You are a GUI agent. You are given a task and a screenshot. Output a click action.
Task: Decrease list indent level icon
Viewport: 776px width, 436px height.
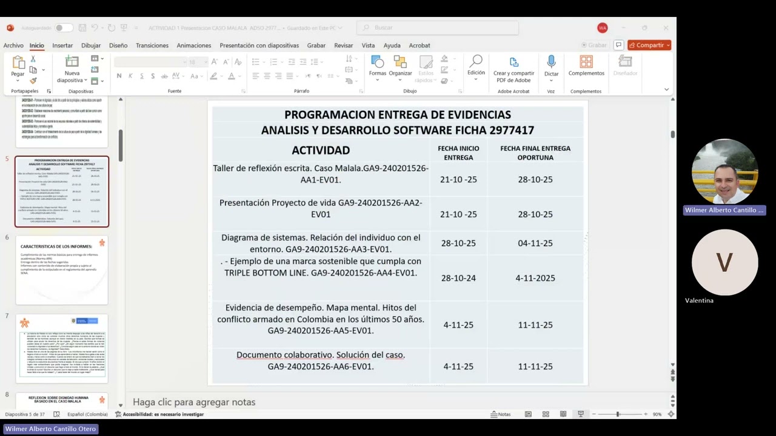[292, 62]
